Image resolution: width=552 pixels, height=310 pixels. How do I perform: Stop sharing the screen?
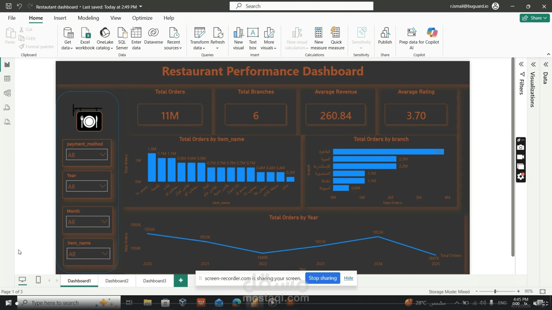click(x=323, y=278)
